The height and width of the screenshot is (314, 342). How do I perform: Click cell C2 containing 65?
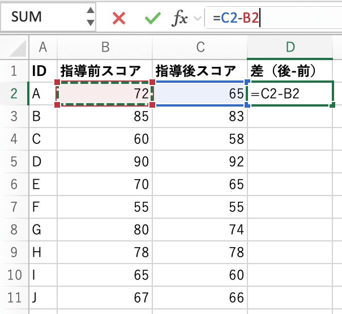coord(200,94)
